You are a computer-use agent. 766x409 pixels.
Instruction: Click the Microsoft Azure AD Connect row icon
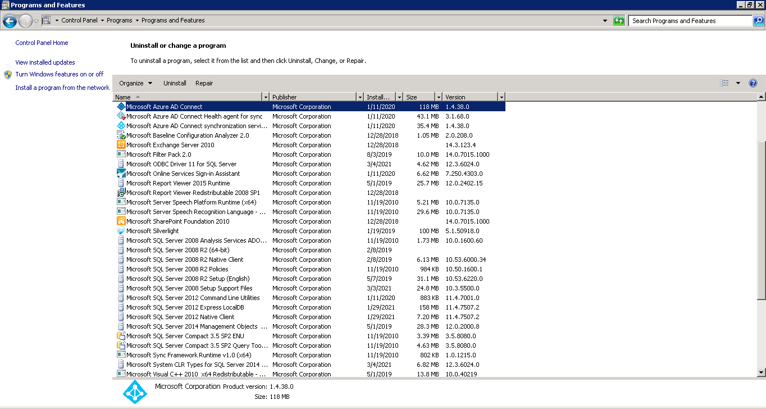point(121,107)
